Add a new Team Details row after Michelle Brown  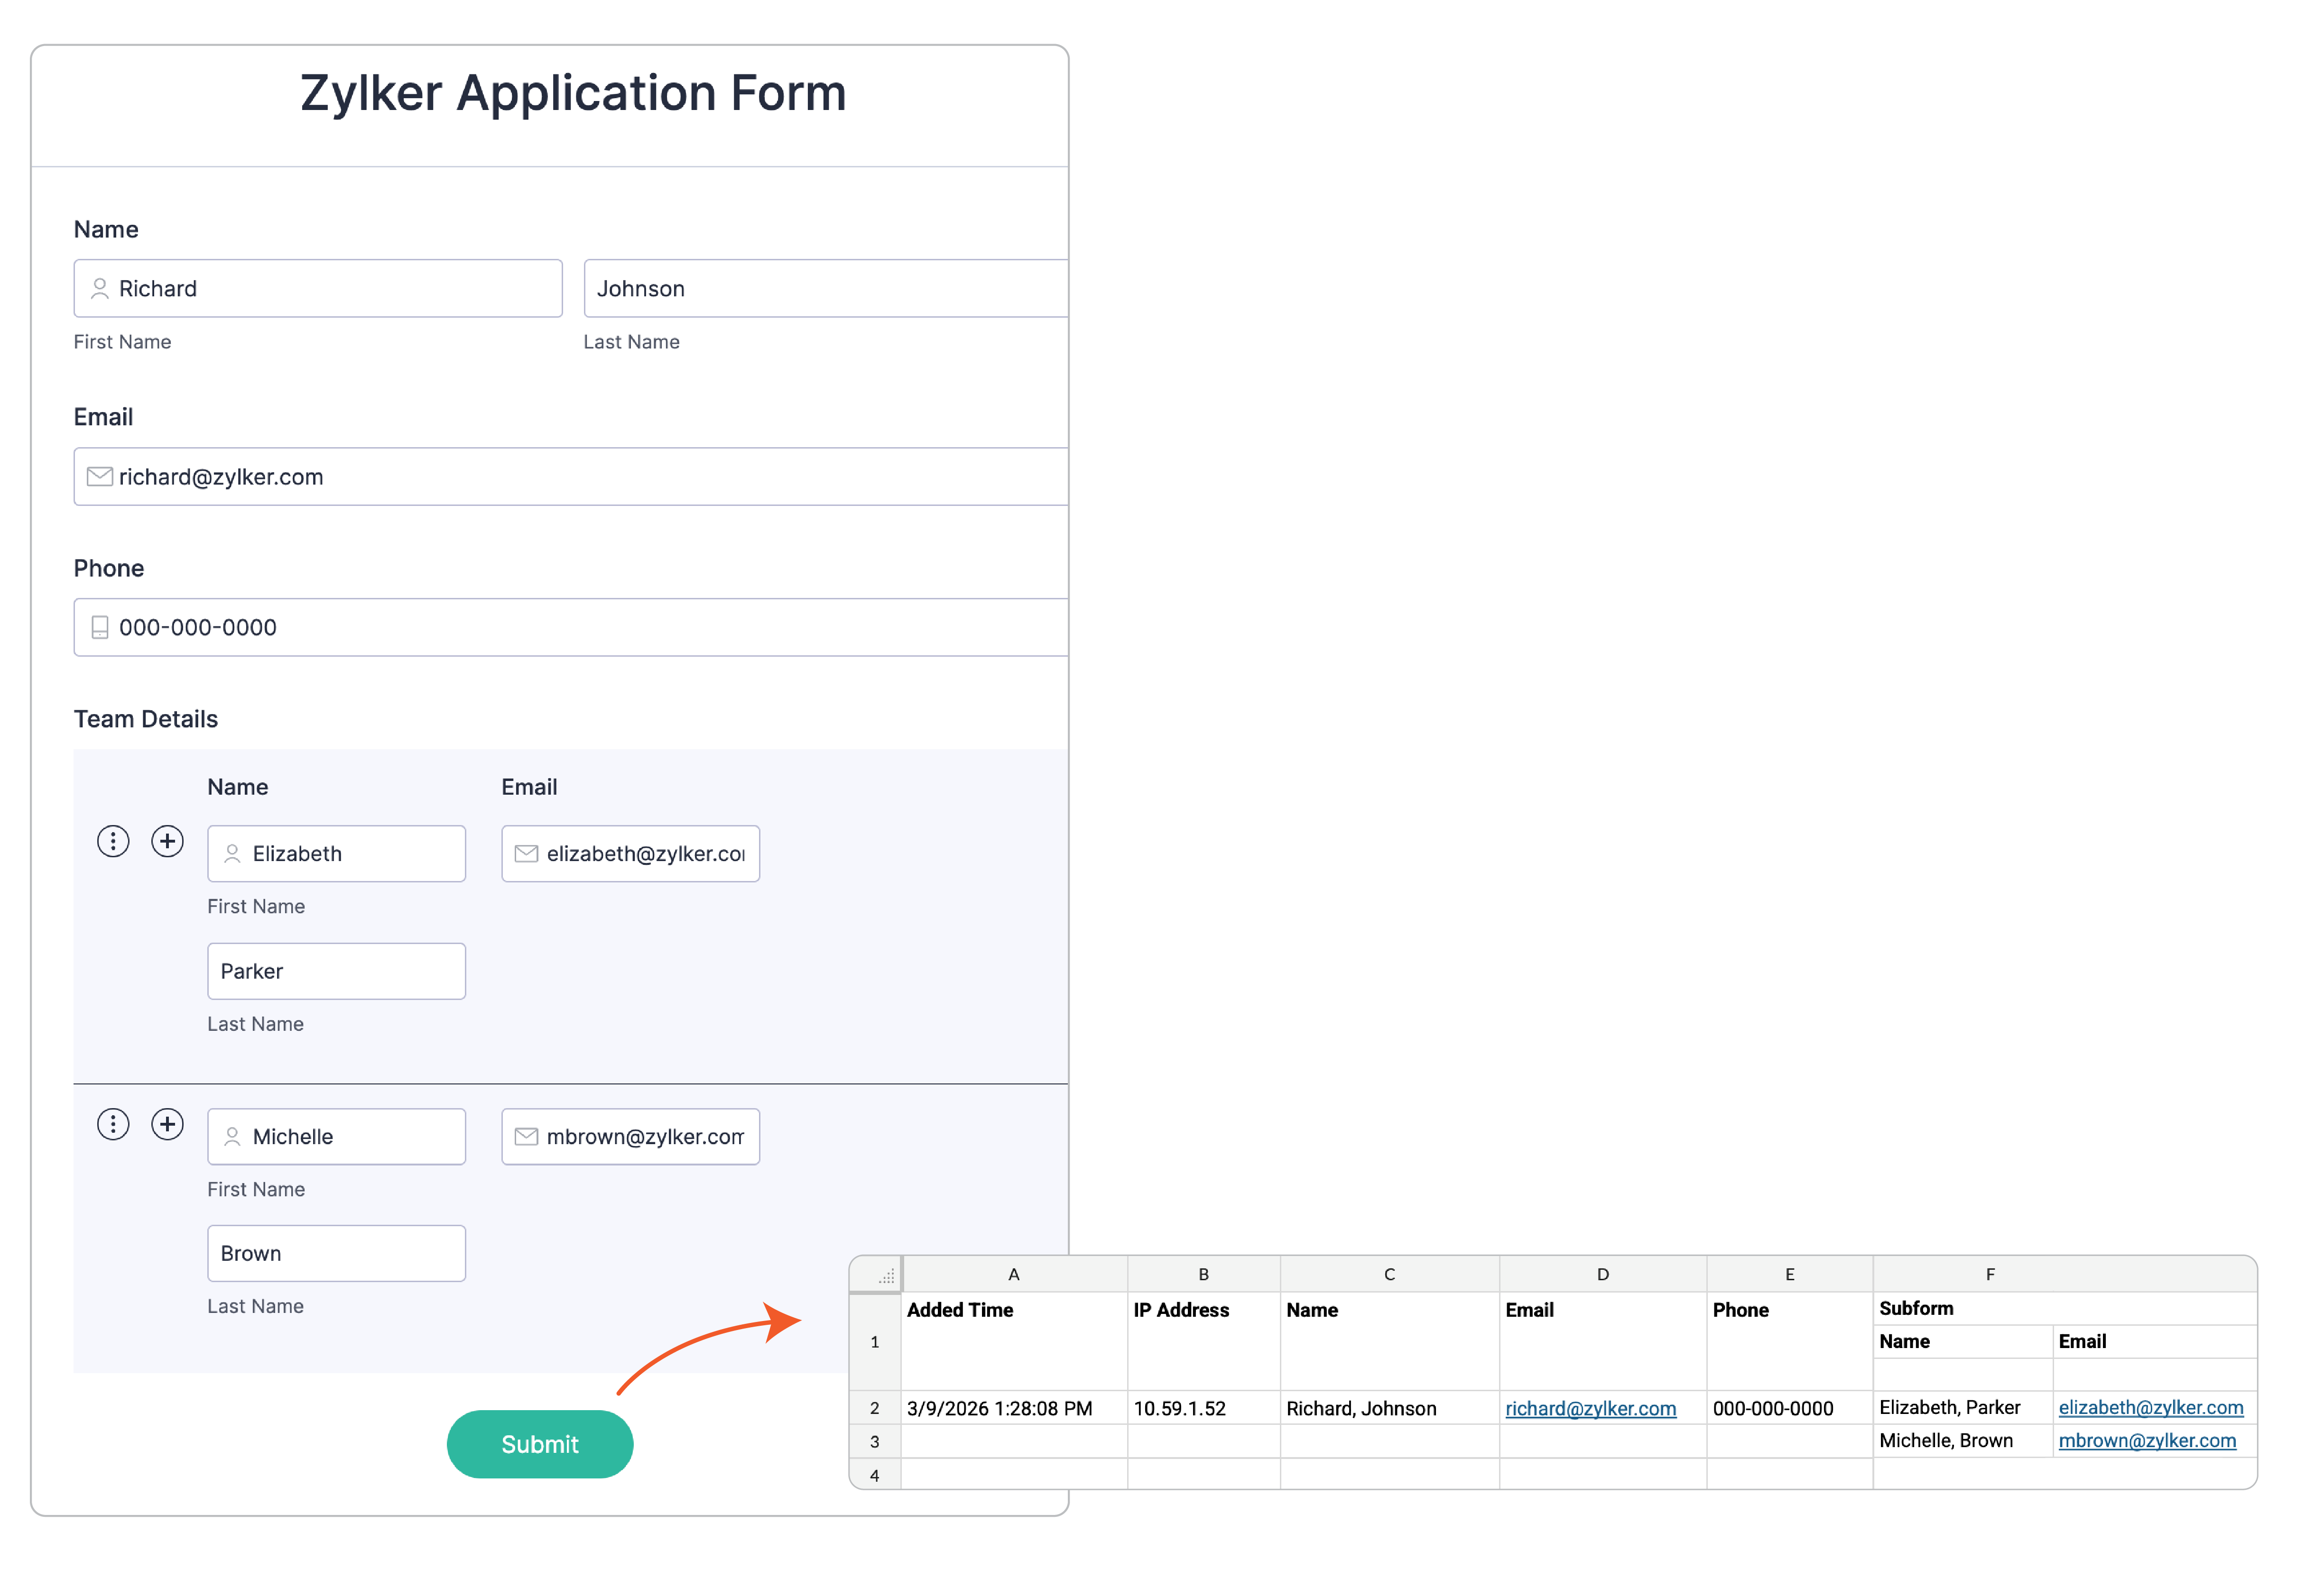(x=167, y=1123)
